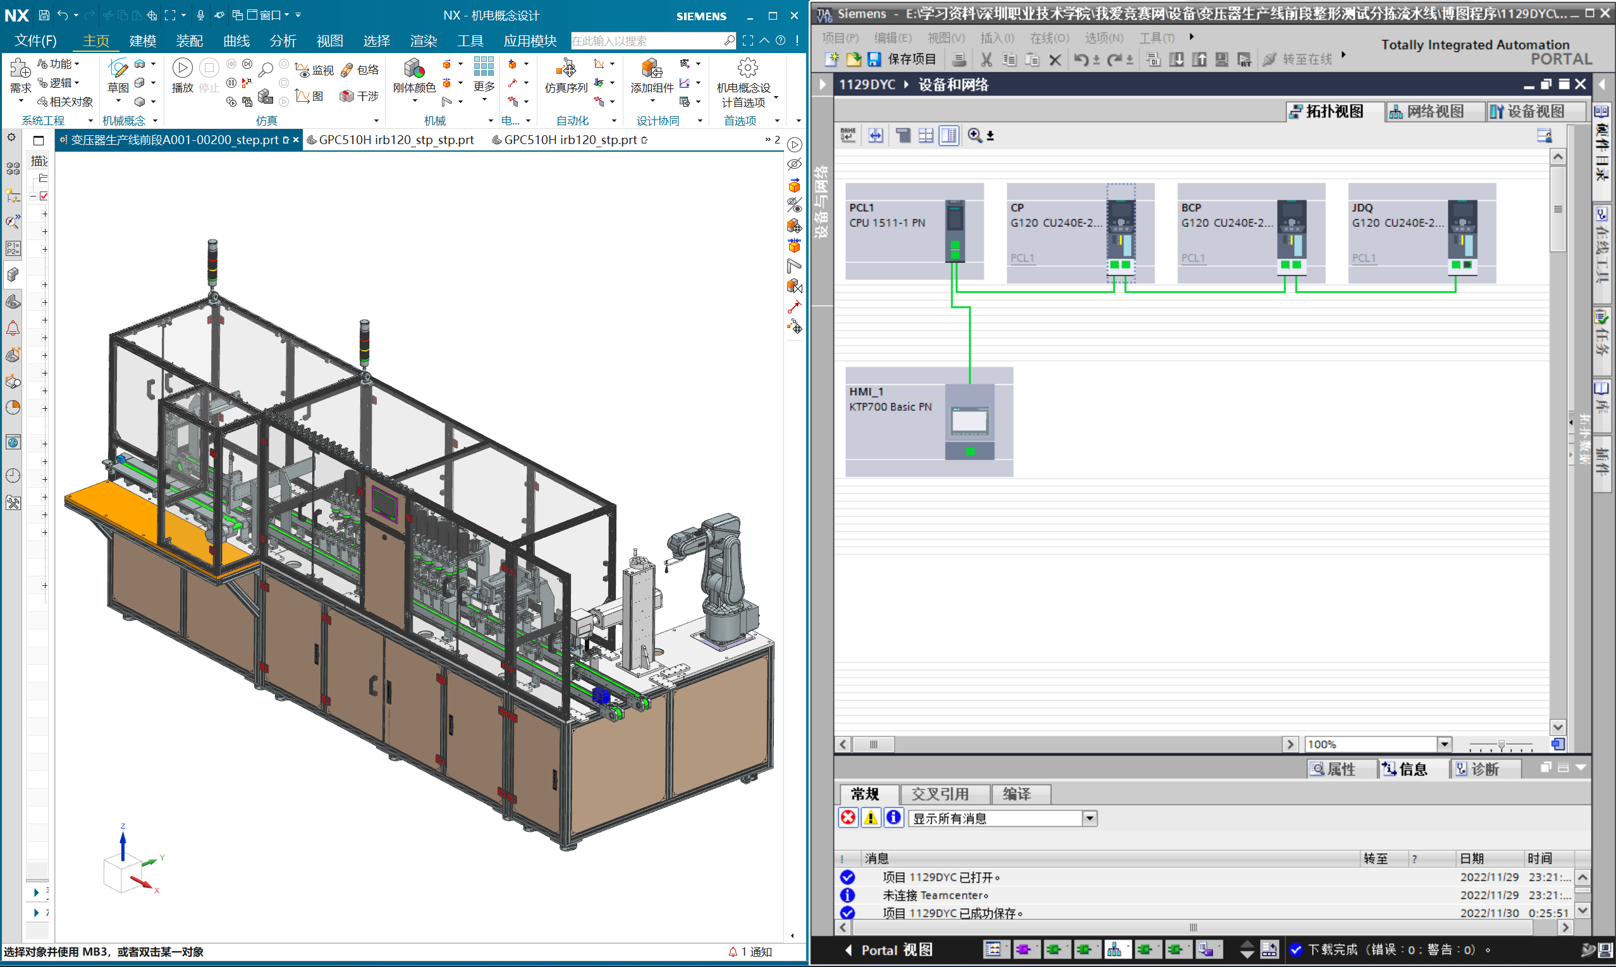This screenshot has width=1616, height=967.
Task: Click the TIA zoom magnifier icon
Action: [x=974, y=135]
